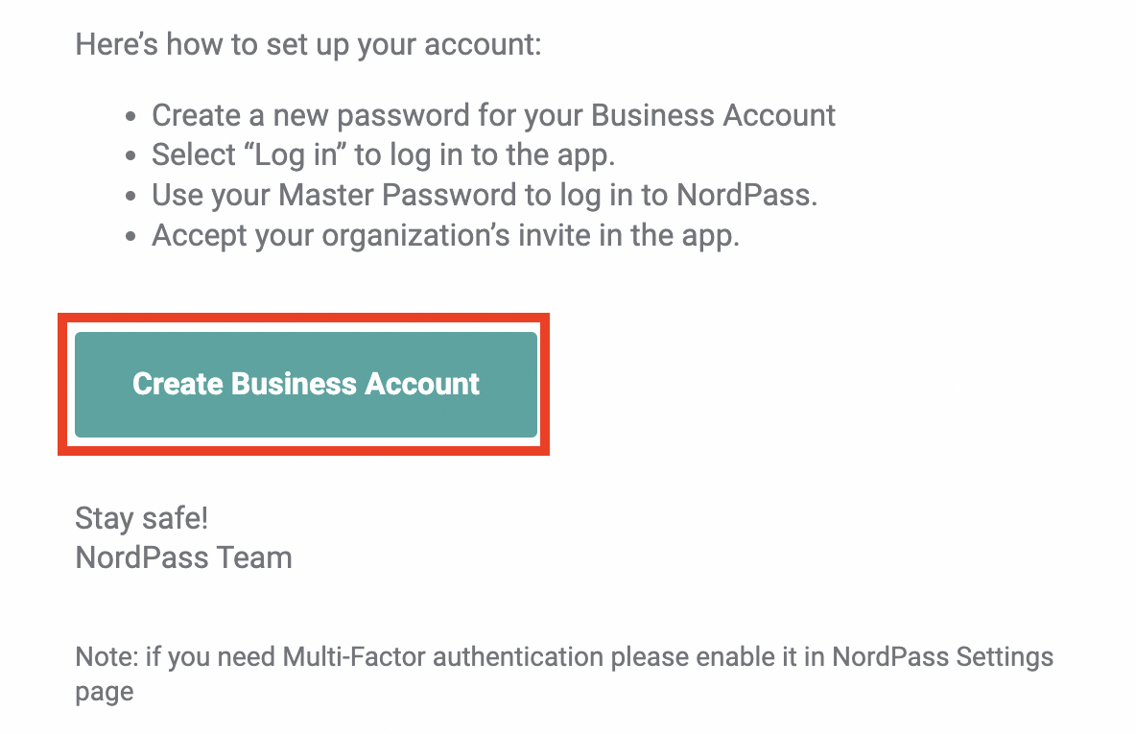The width and height of the screenshot is (1136, 734).
Task: Click the "Select Log in to log in" step
Action: 383,155
